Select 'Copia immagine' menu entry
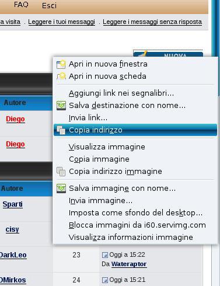Image resolution: width=220 pixels, height=286 pixels. click(x=135, y=159)
